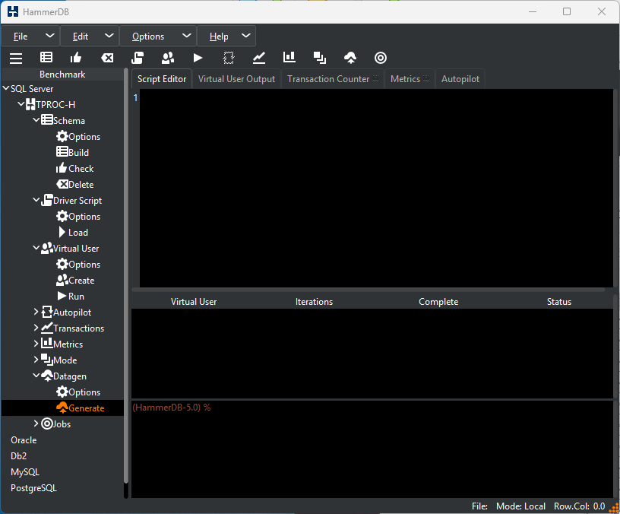Click the play icon in the toolbar
The image size is (620, 514).
coord(198,58)
